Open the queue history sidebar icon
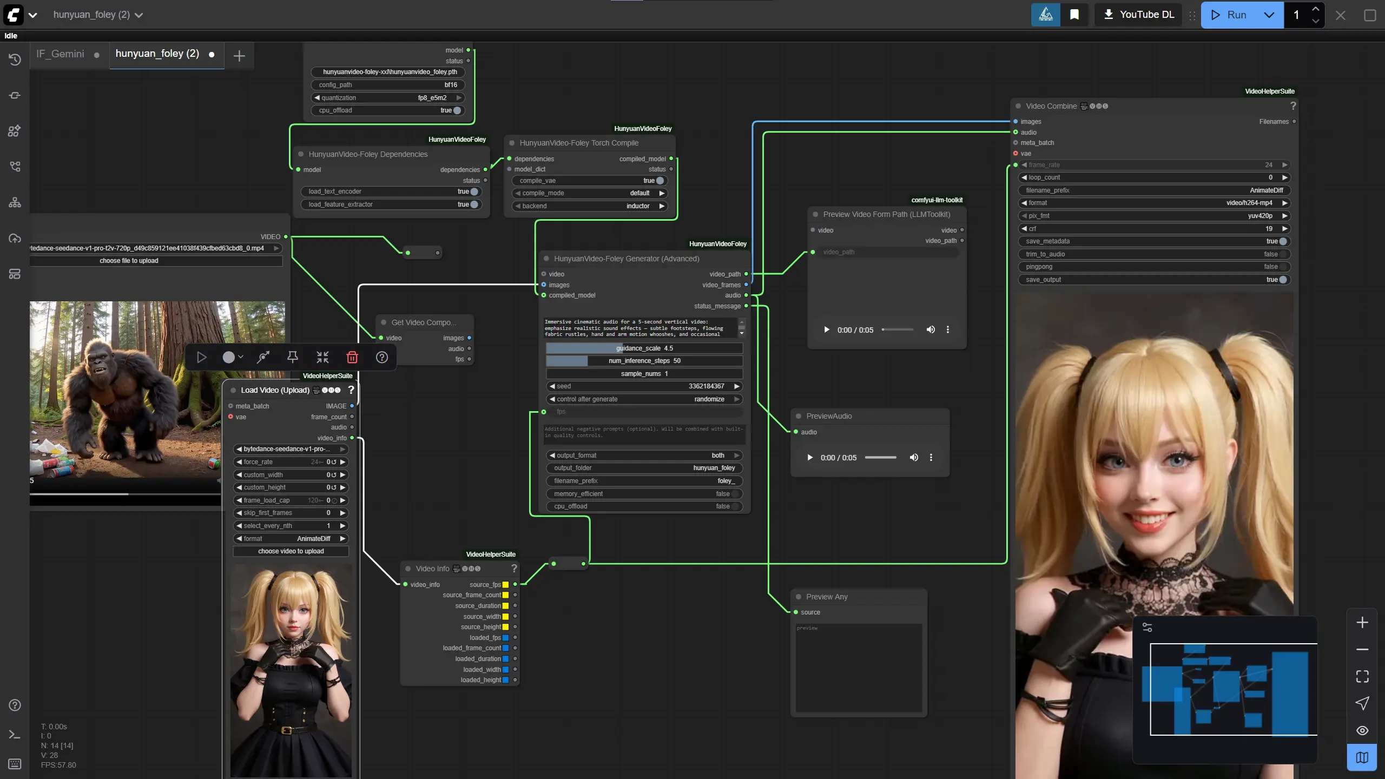This screenshot has width=1385, height=779. tap(15, 60)
